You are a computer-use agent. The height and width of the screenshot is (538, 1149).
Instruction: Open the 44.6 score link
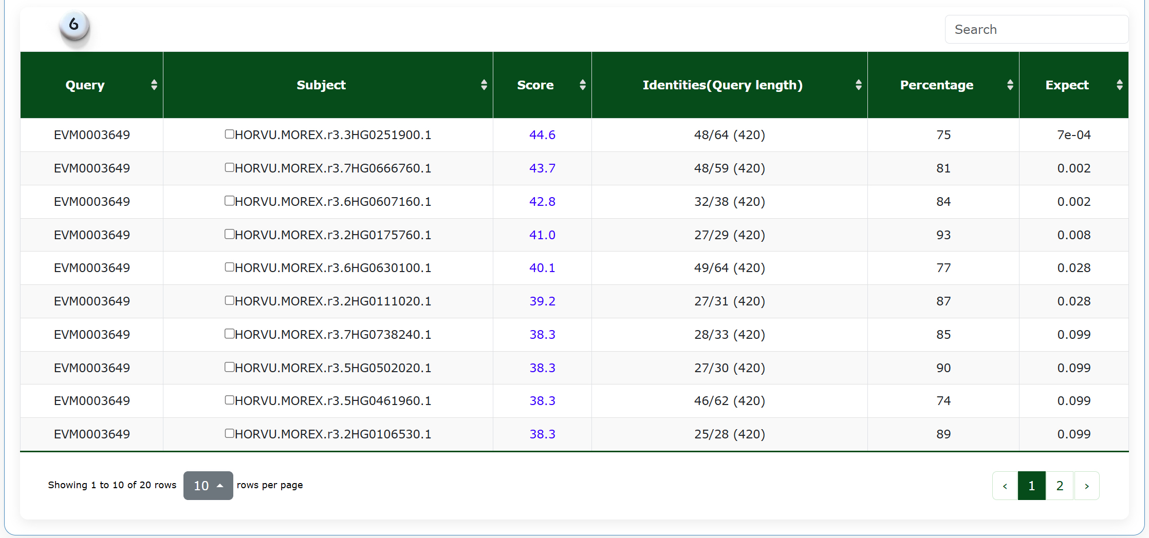pos(542,135)
